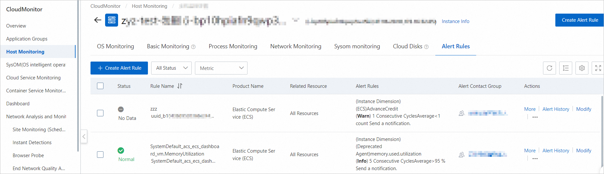The width and height of the screenshot is (604, 174).
Task: Click the Cloud Disks help icon
Action: coord(426,47)
